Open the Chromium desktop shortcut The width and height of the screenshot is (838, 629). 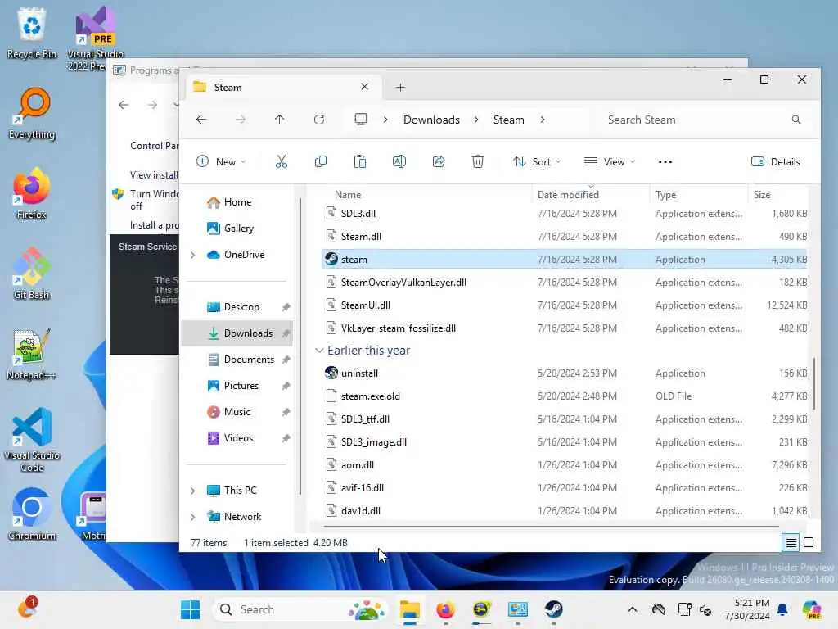click(32, 514)
